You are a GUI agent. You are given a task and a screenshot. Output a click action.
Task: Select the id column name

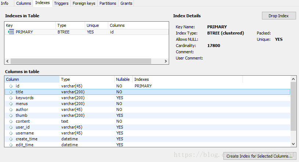pyautogui.click(x=18, y=86)
